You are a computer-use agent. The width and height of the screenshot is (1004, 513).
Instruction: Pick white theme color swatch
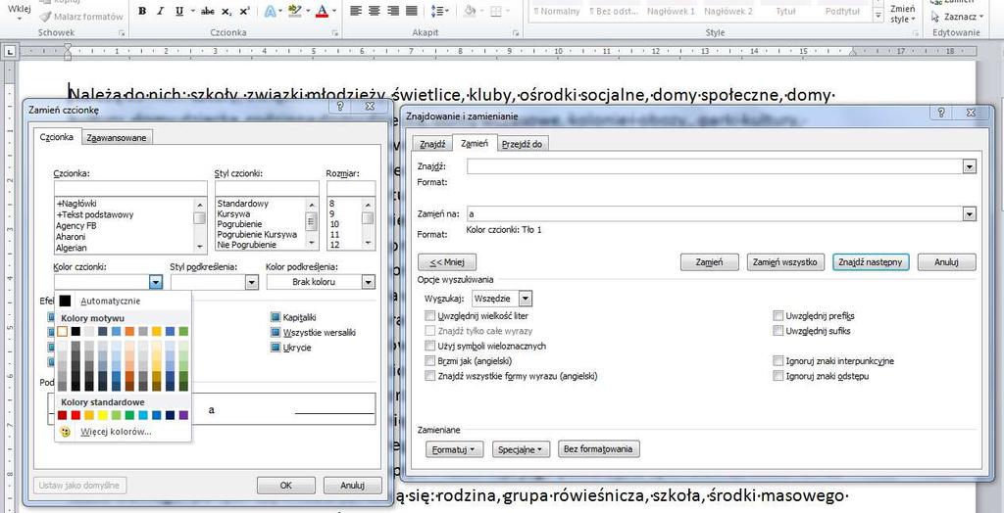[x=62, y=331]
